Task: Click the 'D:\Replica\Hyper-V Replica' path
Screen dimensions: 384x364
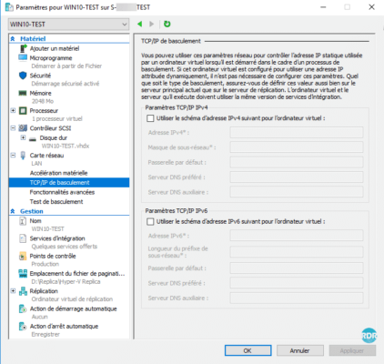Action: pos(66,281)
